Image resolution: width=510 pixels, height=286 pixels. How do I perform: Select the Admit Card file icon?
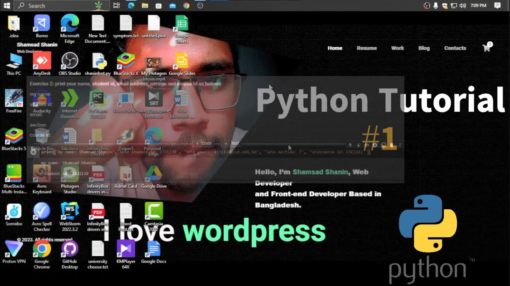pos(126,176)
